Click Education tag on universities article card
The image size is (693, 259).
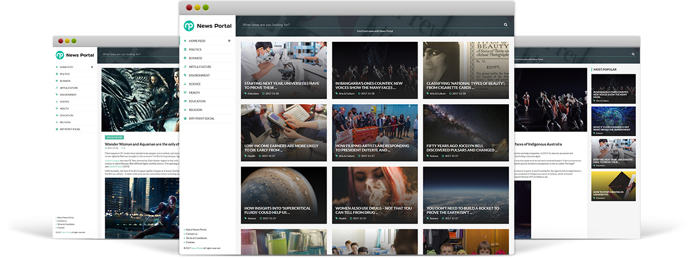point(252,94)
